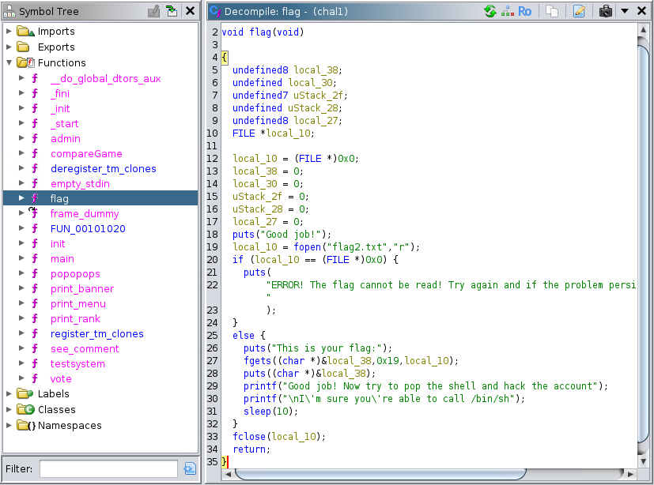Select the print_banner function
Screen dimensions: 654x485
tap(82, 289)
